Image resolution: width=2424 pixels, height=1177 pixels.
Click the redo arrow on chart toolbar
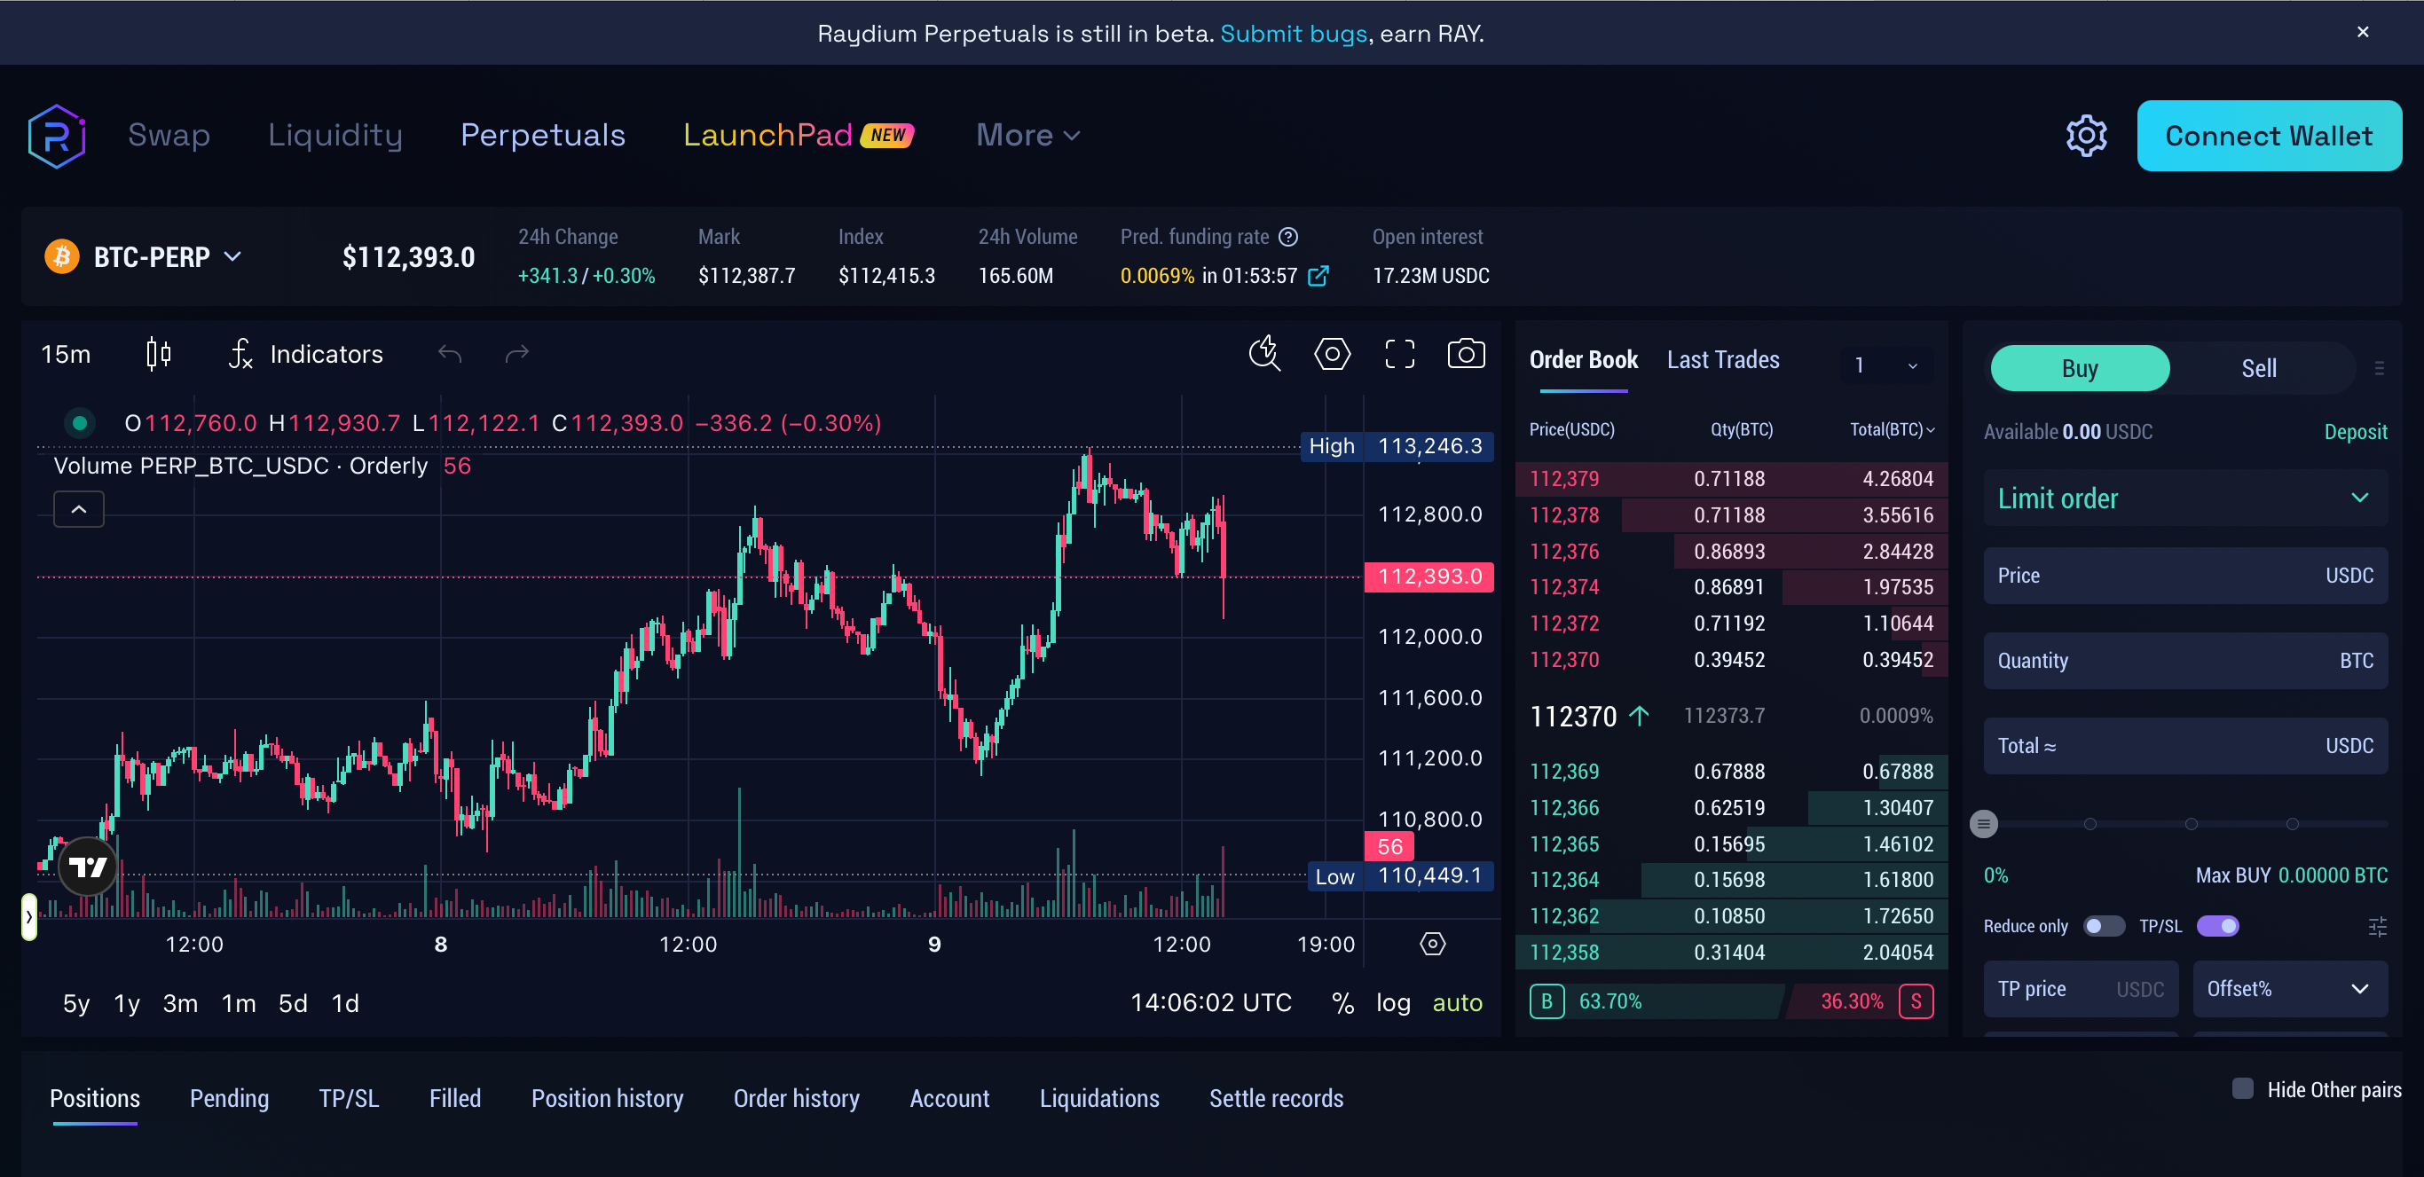coord(516,354)
